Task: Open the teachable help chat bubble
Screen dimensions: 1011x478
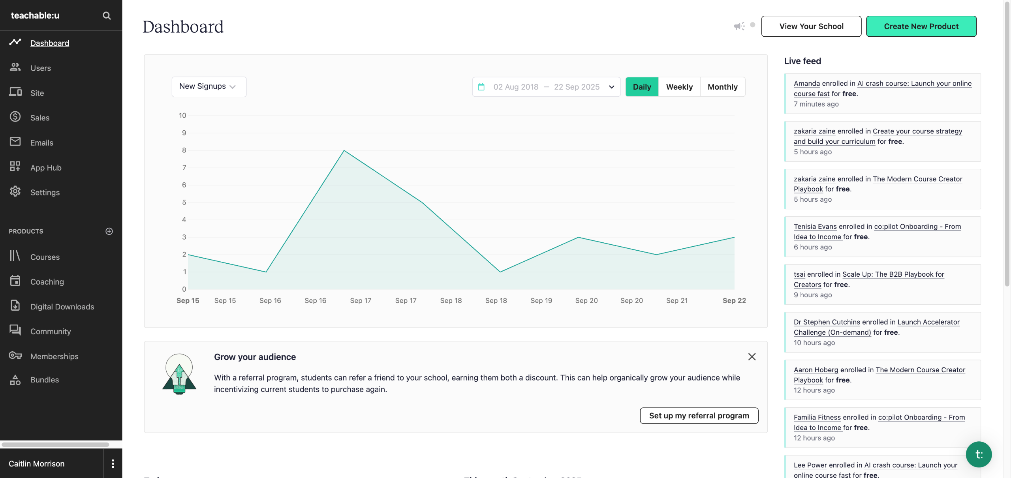Action: 978,454
